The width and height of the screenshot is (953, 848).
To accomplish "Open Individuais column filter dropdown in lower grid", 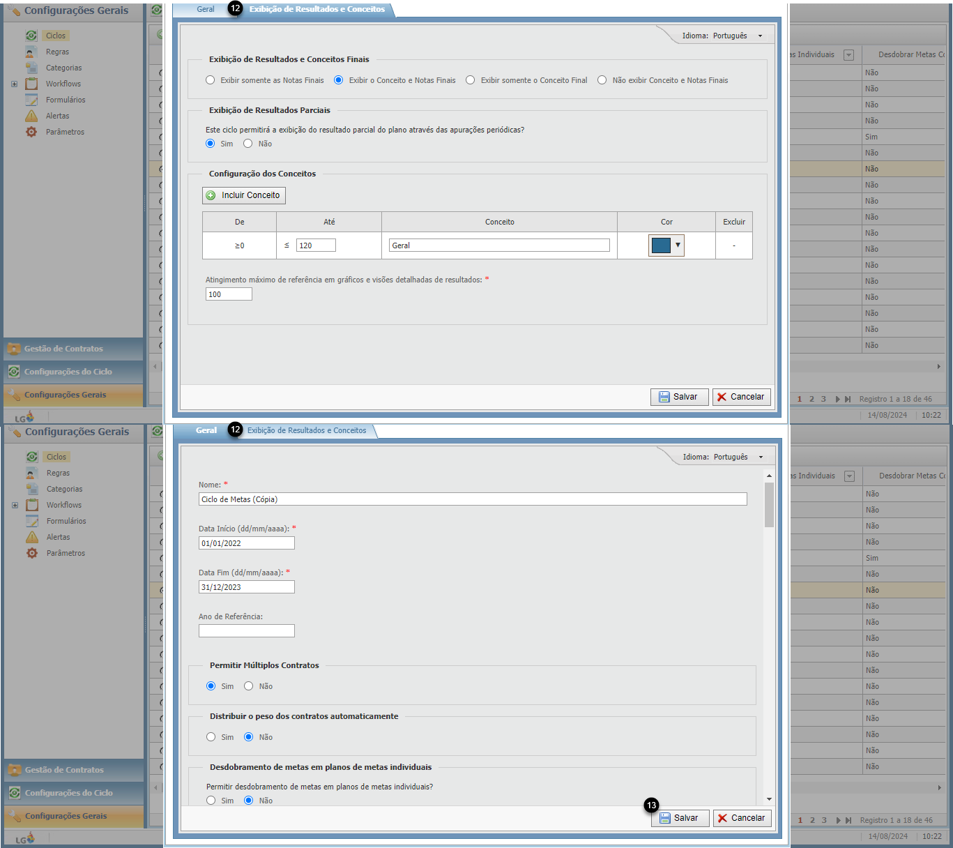I will click(x=849, y=476).
